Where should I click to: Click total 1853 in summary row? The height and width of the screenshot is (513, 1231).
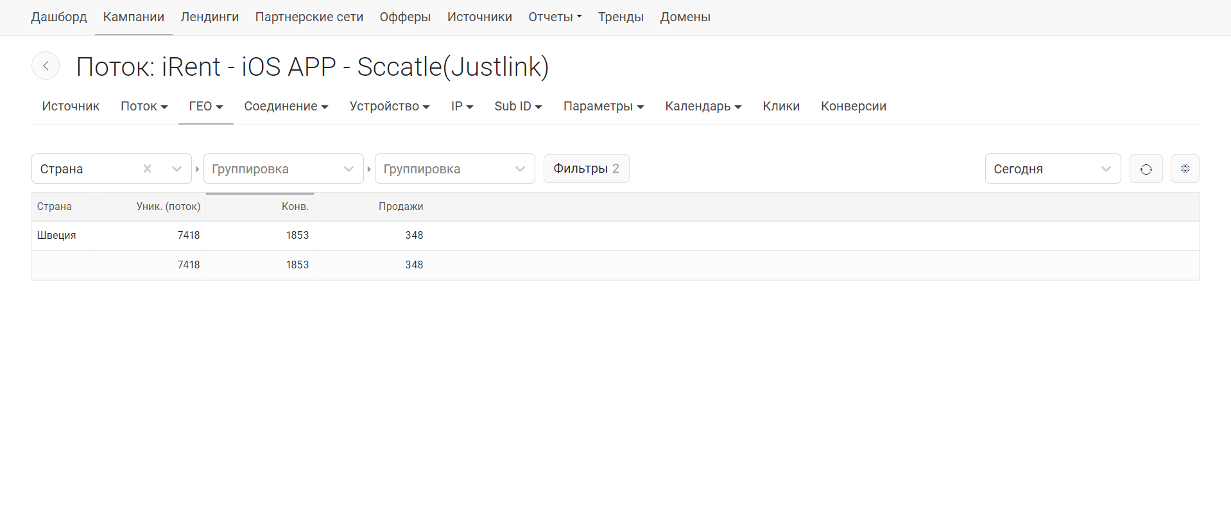pos(297,265)
